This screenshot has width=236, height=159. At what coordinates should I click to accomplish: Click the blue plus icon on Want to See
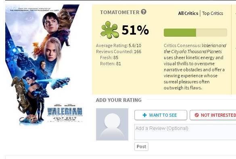click(145, 115)
